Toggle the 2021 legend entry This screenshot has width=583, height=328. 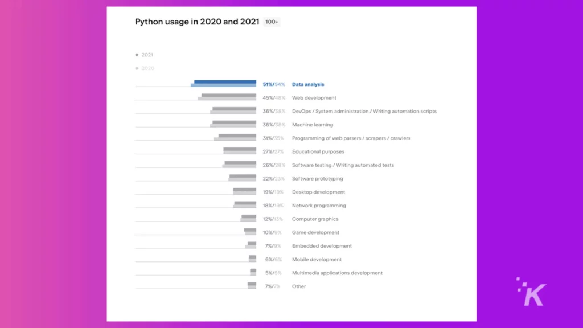coord(144,55)
